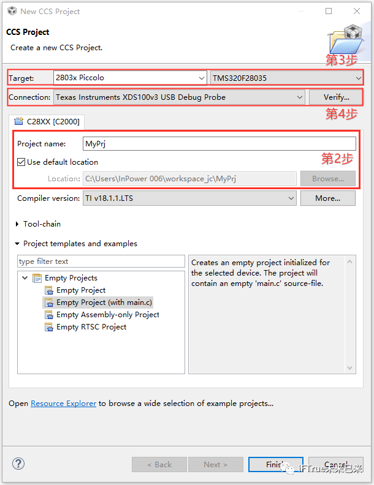Click the CCS cube icon in title bar
374x485 pixels.
click(x=11, y=11)
